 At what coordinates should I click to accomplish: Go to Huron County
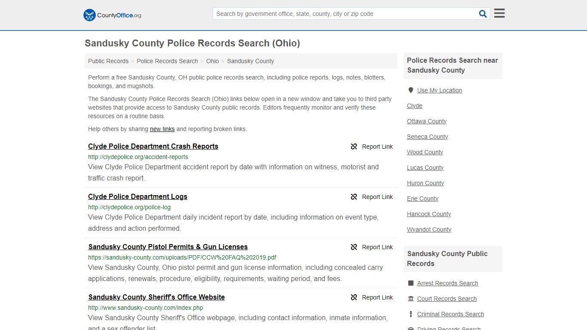pos(425,183)
